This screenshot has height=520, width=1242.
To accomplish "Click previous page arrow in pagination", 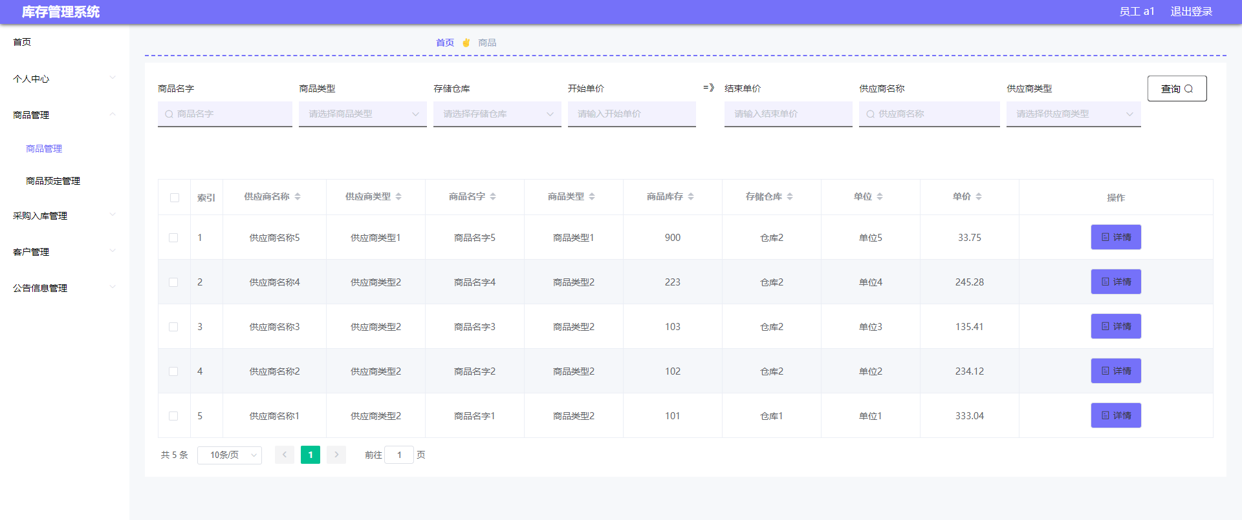I will point(285,455).
